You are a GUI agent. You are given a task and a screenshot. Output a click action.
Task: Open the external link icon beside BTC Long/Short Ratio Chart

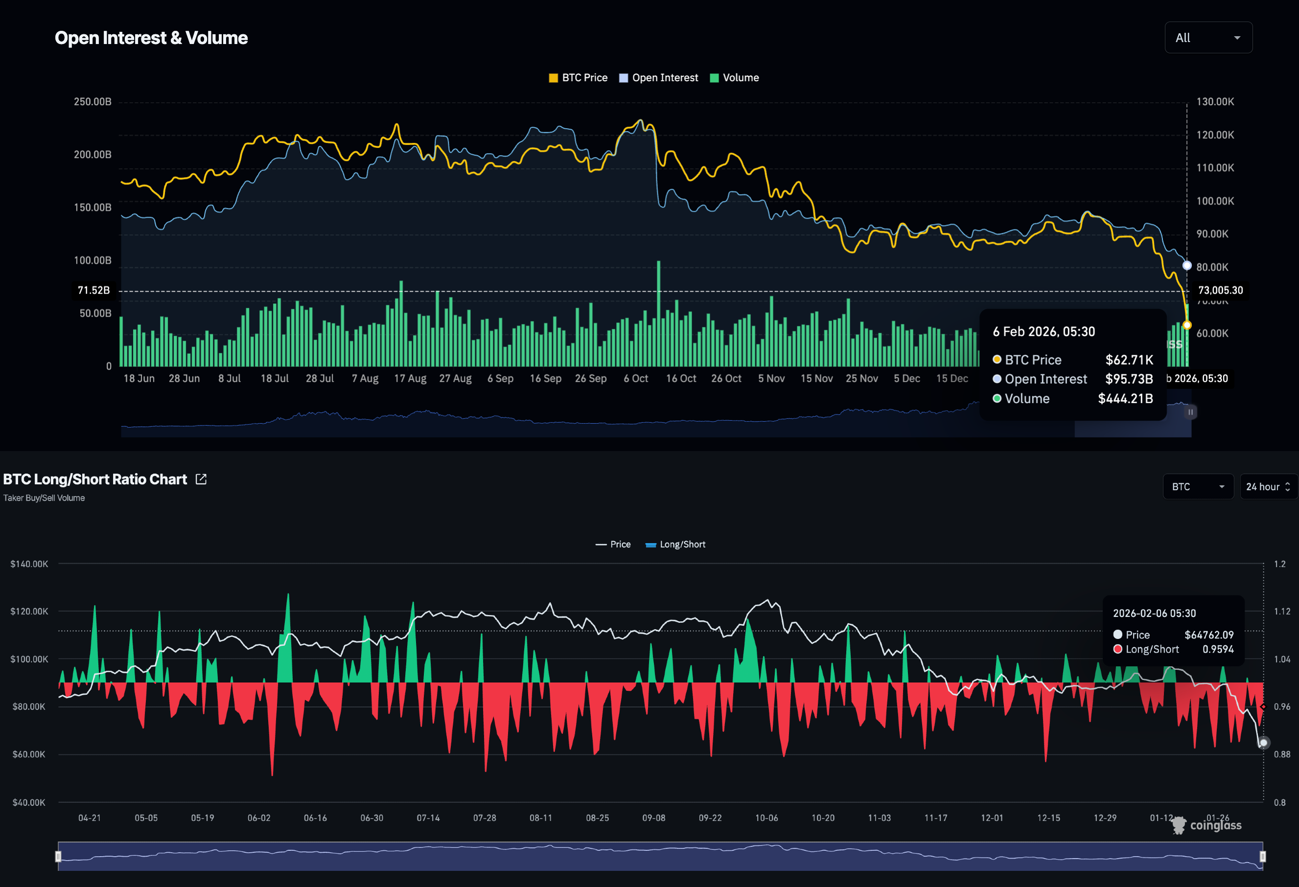(201, 479)
